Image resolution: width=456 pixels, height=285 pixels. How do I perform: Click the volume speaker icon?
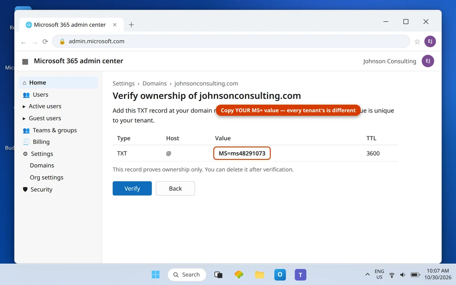point(403,275)
